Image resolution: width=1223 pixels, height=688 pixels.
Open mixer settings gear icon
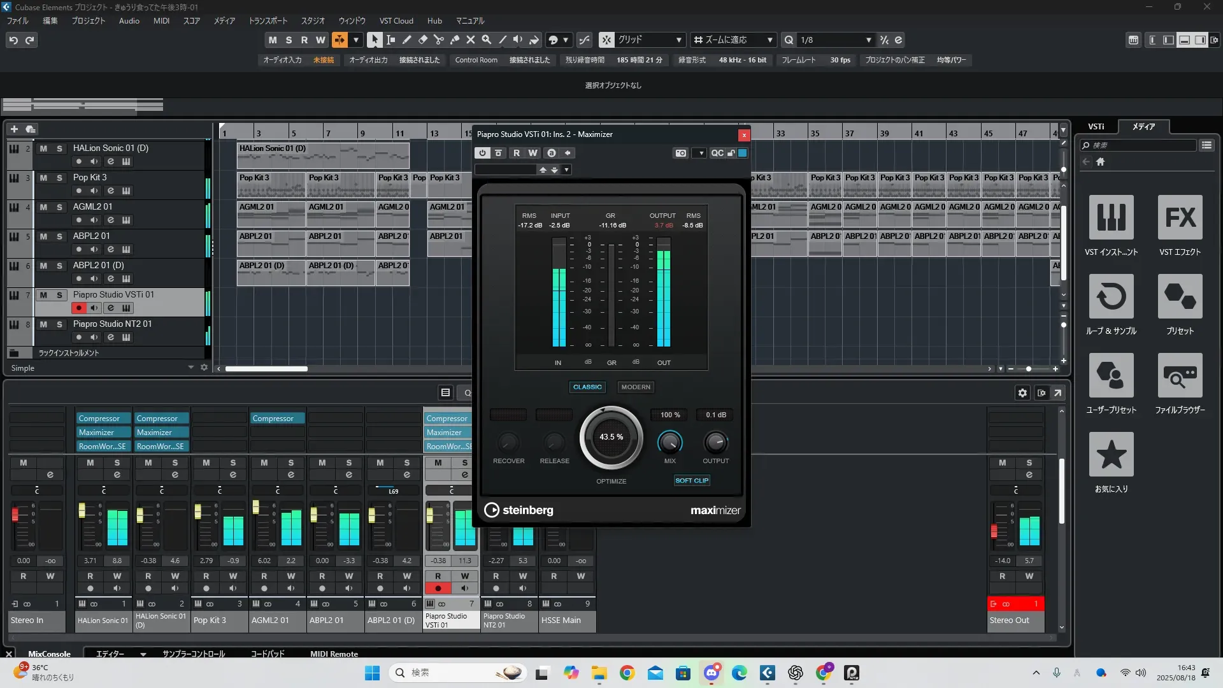coord(1022,393)
